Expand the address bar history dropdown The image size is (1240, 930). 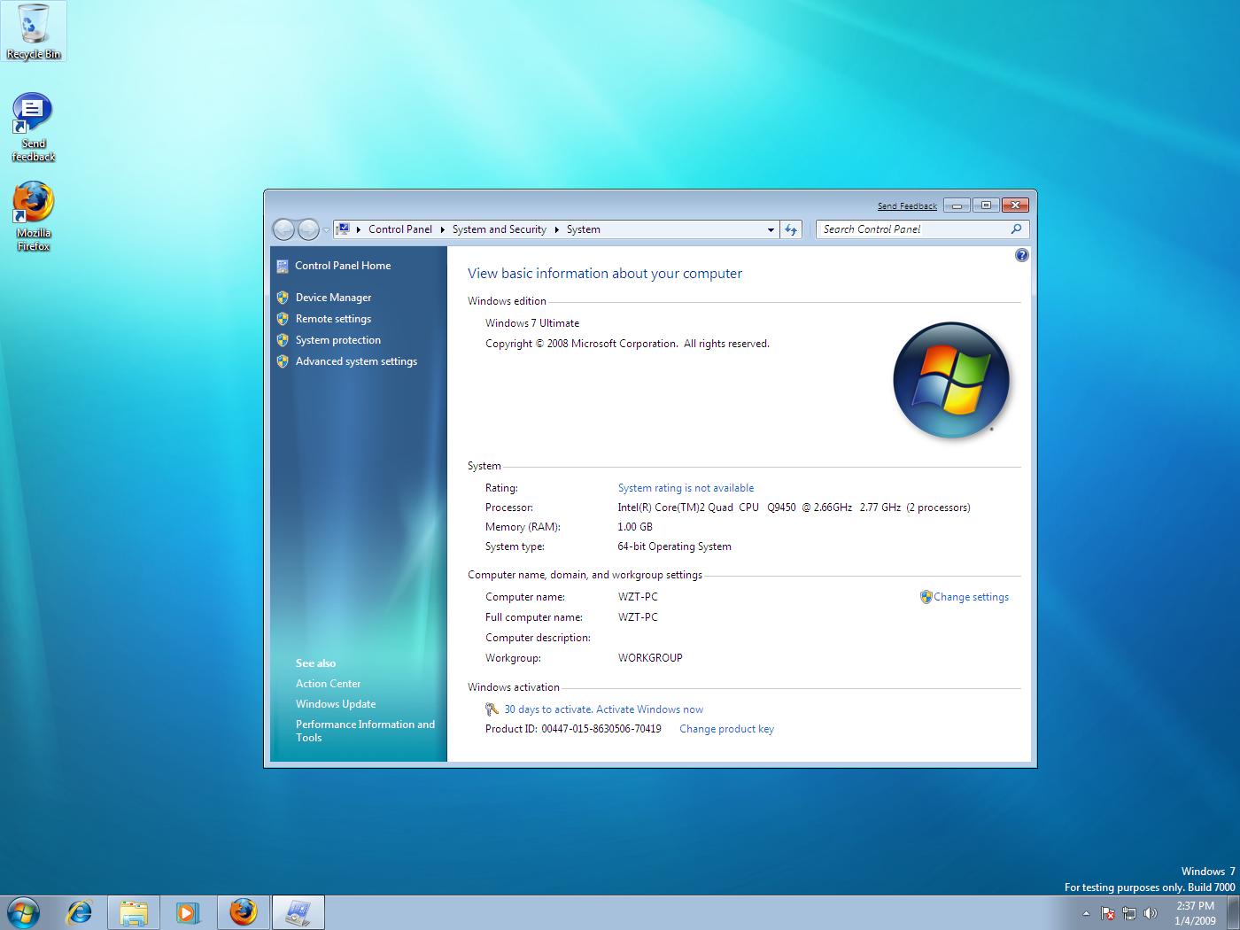[x=771, y=229]
